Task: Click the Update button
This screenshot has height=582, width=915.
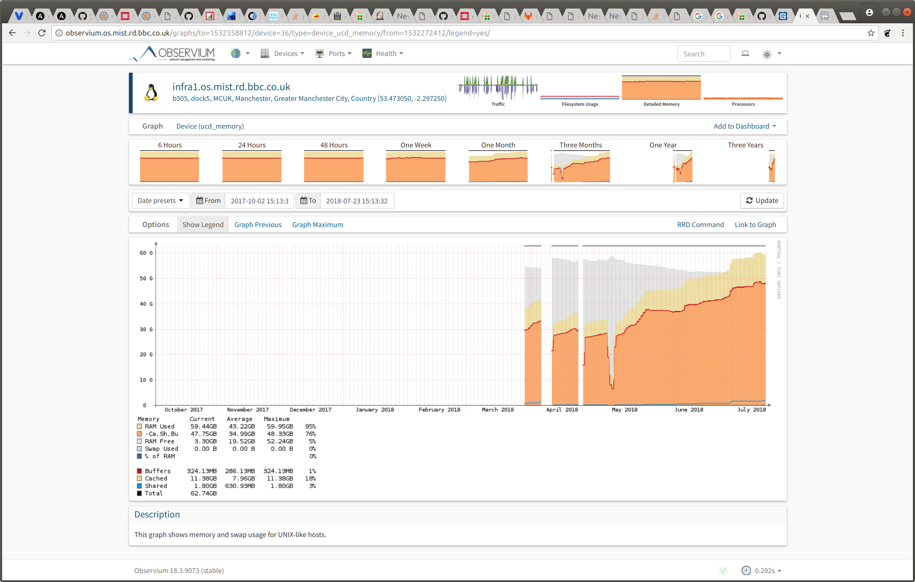Action: [762, 201]
